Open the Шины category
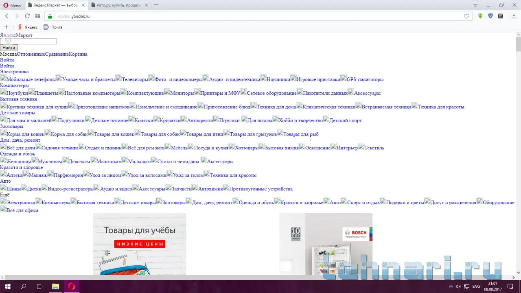 pyautogui.click(x=14, y=189)
